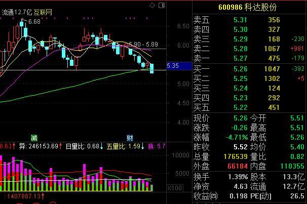
Task: Click the green 减 marker on the chart
Action: click(x=34, y=138)
